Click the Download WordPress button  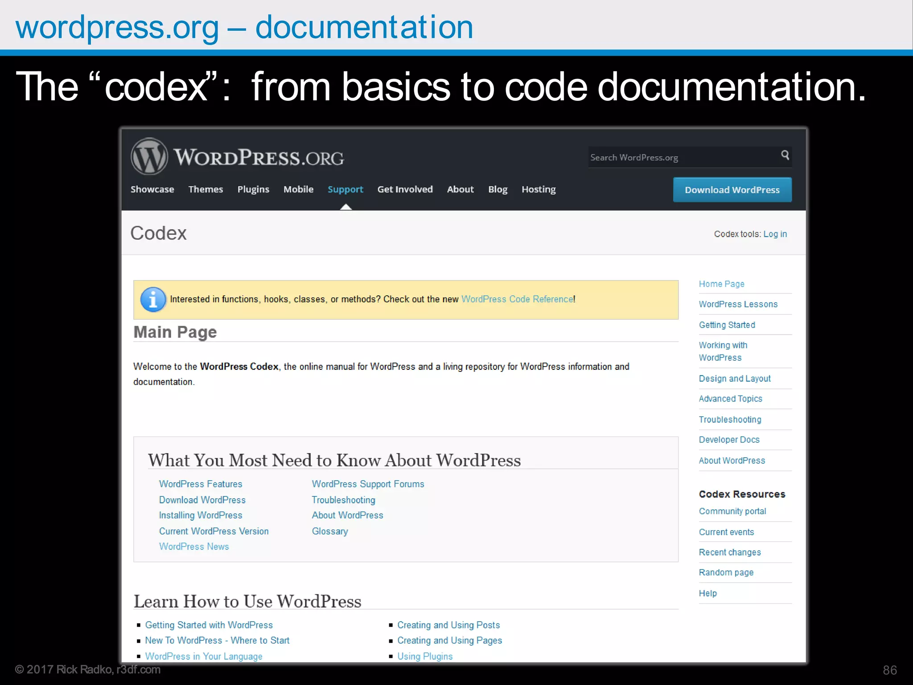[x=732, y=190]
